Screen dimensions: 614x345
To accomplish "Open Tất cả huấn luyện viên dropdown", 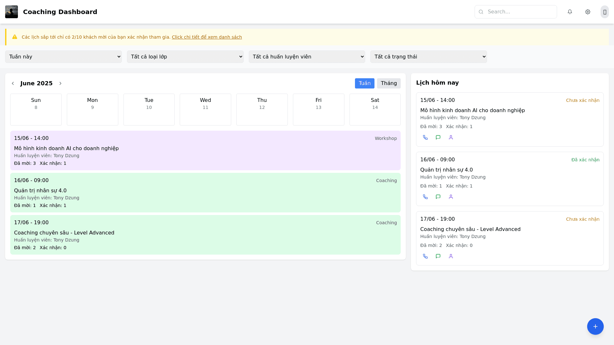I will (307, 57).
